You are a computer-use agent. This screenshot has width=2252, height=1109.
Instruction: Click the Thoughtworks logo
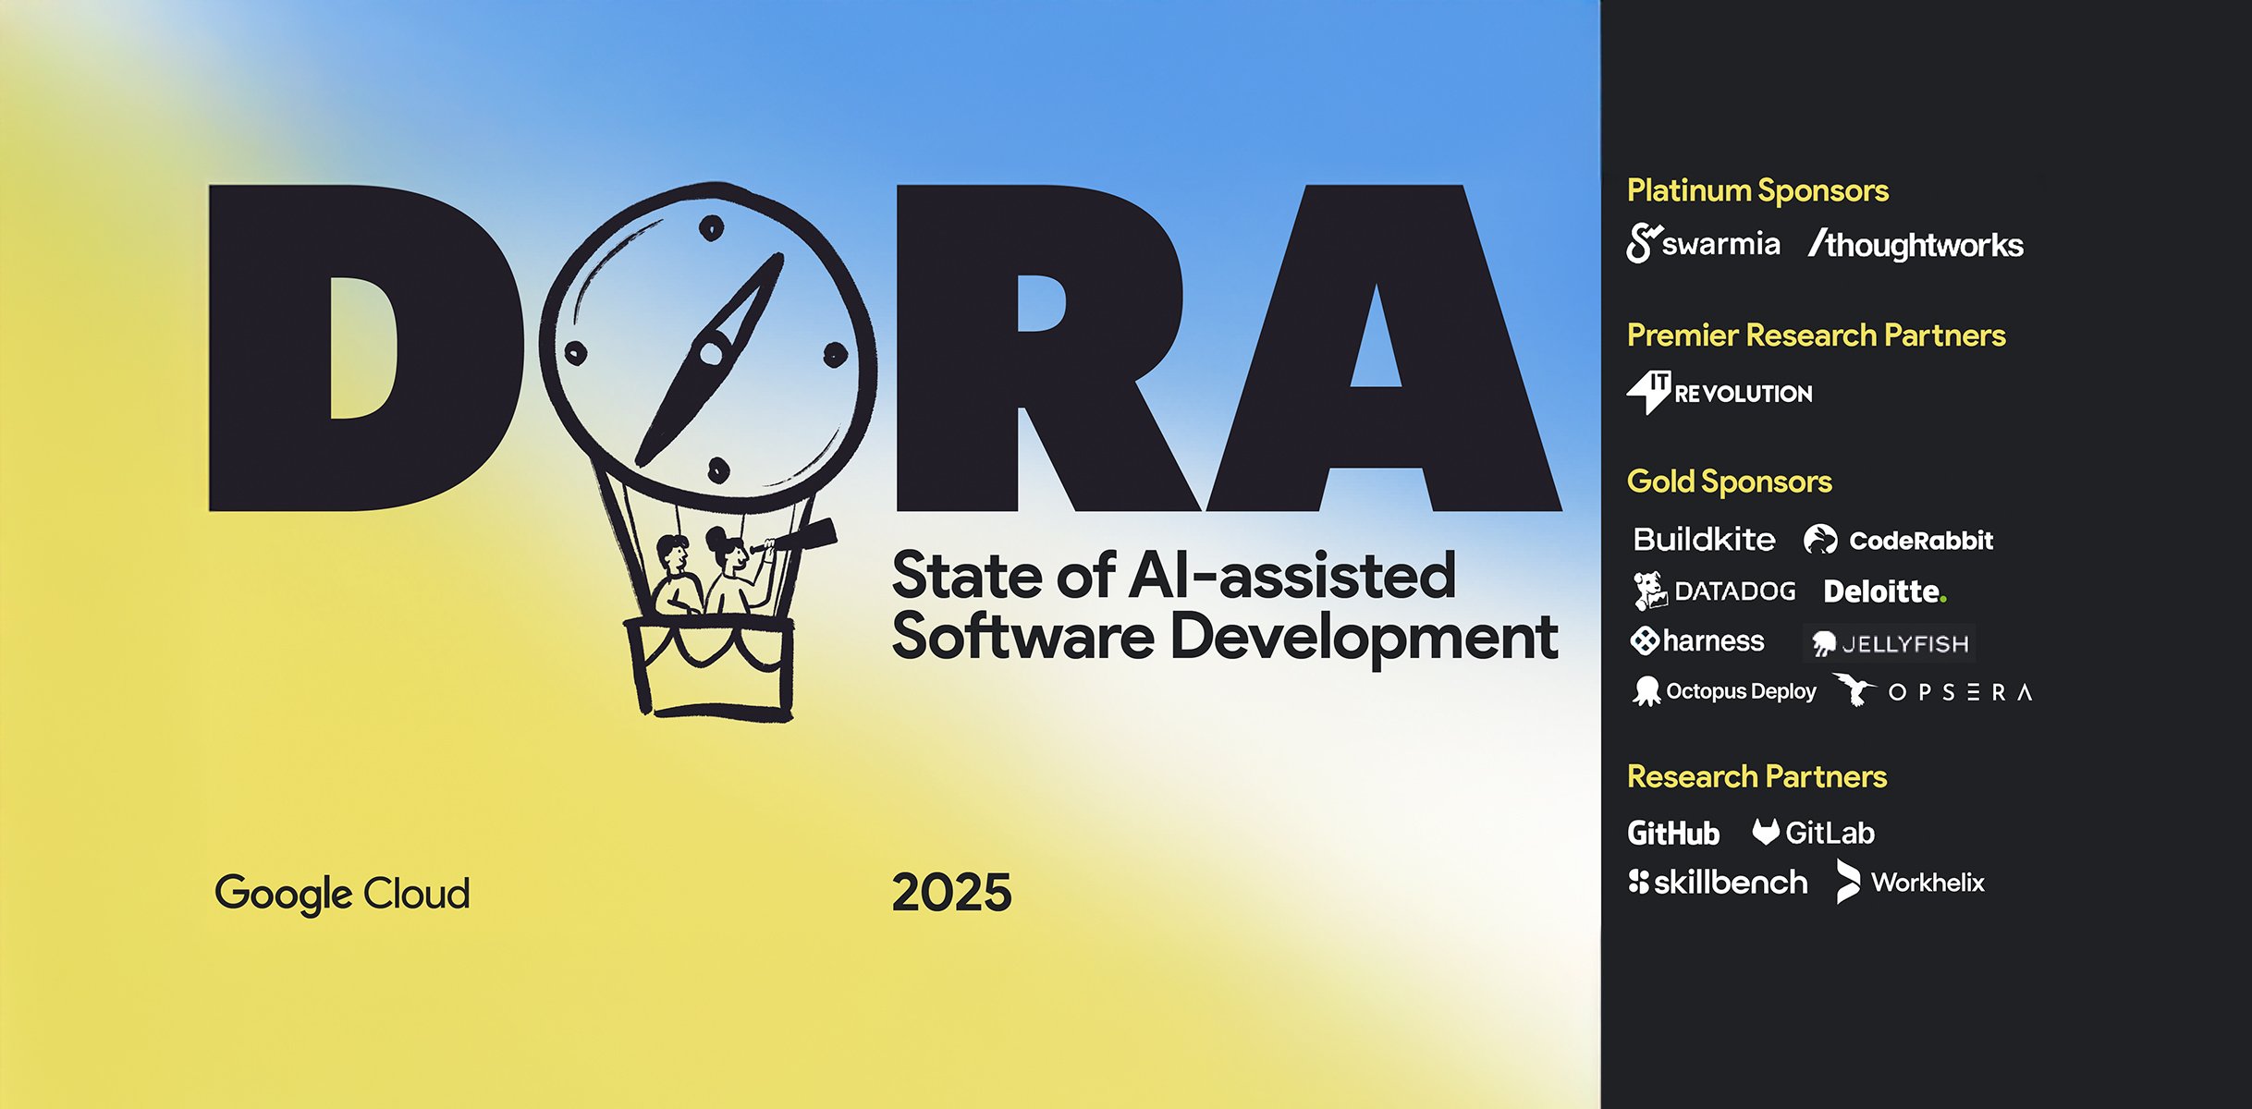coord(1916,245)
